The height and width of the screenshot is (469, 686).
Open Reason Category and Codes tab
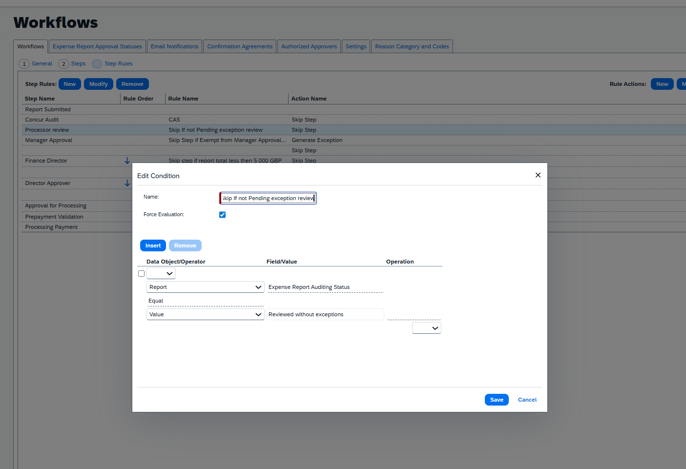(412, 46)
